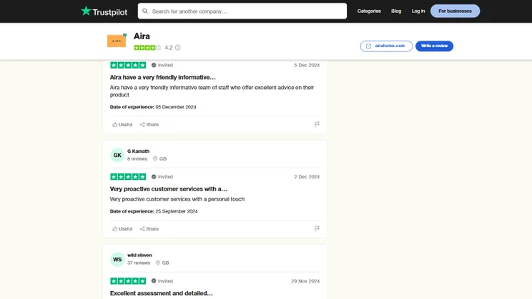
Task: Click the 29 Nov 2024 review date
Action: pos(305,281)
